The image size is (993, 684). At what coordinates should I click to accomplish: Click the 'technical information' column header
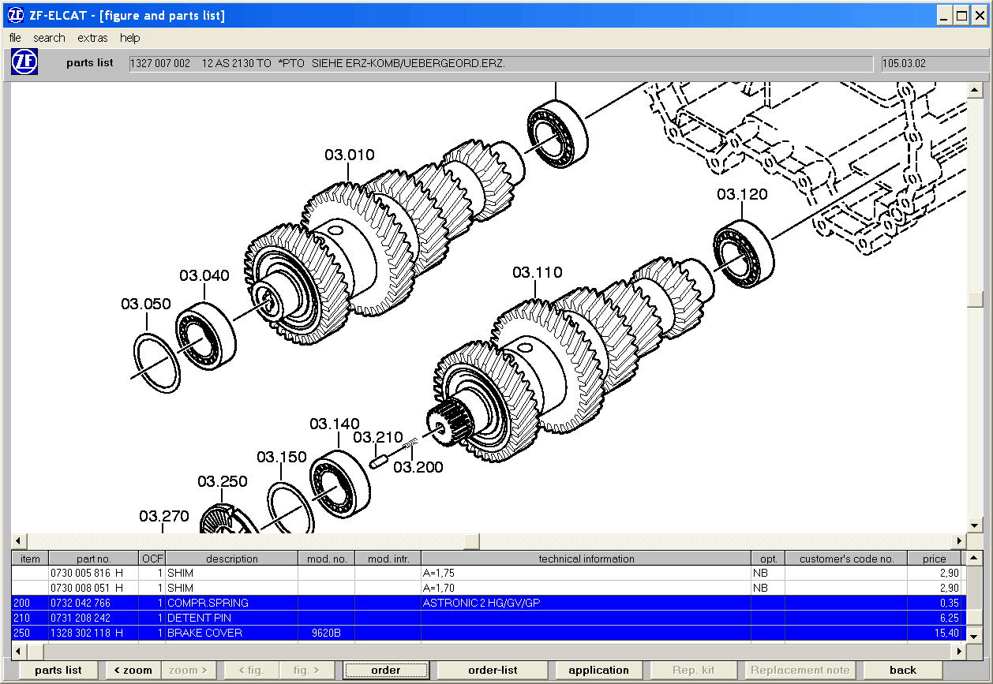(586, 559)
